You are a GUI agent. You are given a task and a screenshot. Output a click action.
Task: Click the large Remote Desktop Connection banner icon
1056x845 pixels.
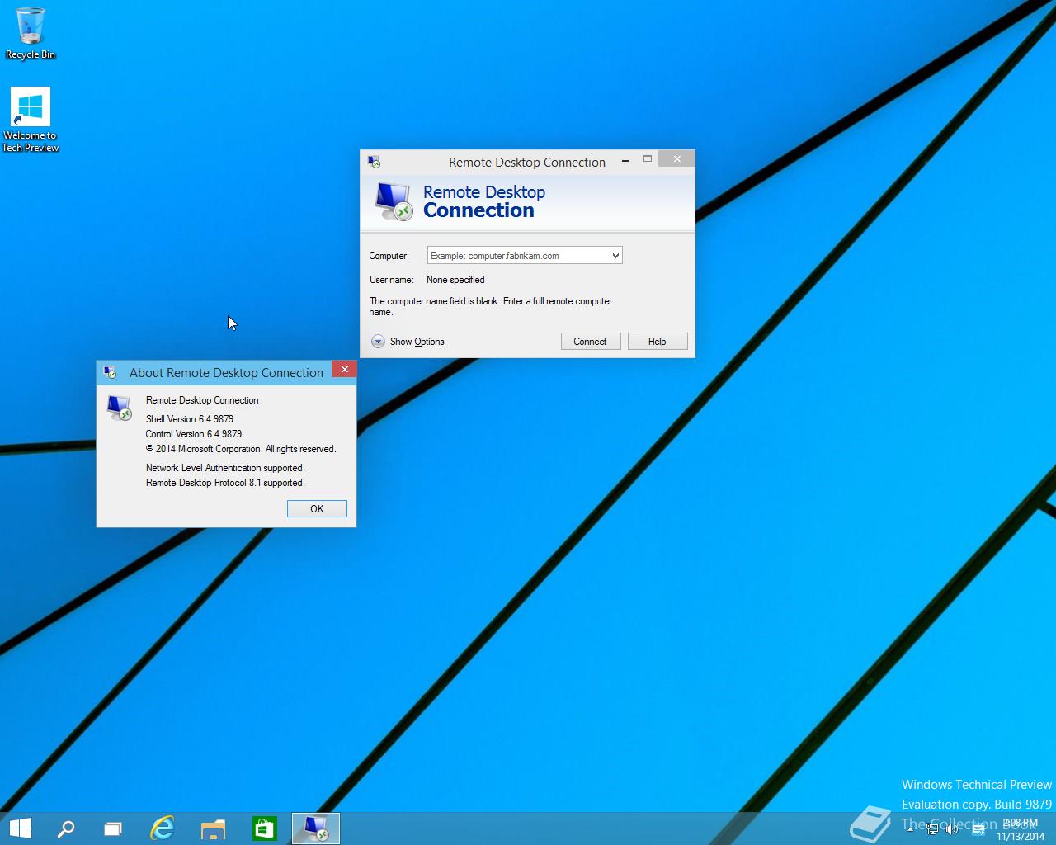point(393,202)
